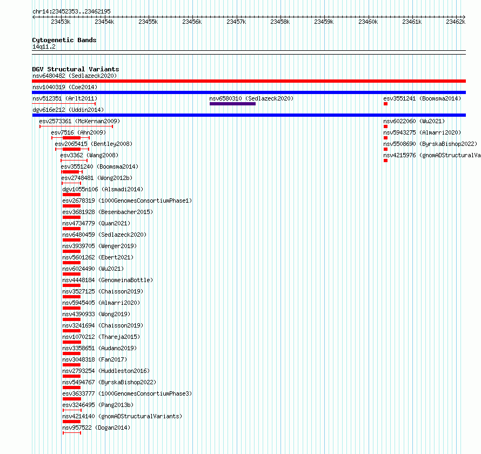481x454 pixels.
Task: Open nsv5943275 (Almarri2020) label
Action: pyautogui.click(x=422, y=132)
